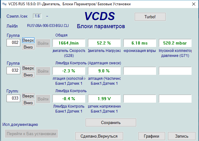Click third empty field in group 032

click(x=140, y=71)
